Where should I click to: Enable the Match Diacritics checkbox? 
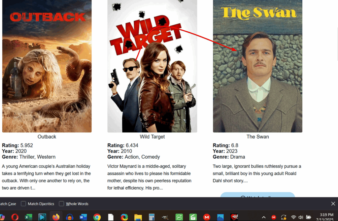[x=23, y=204]
